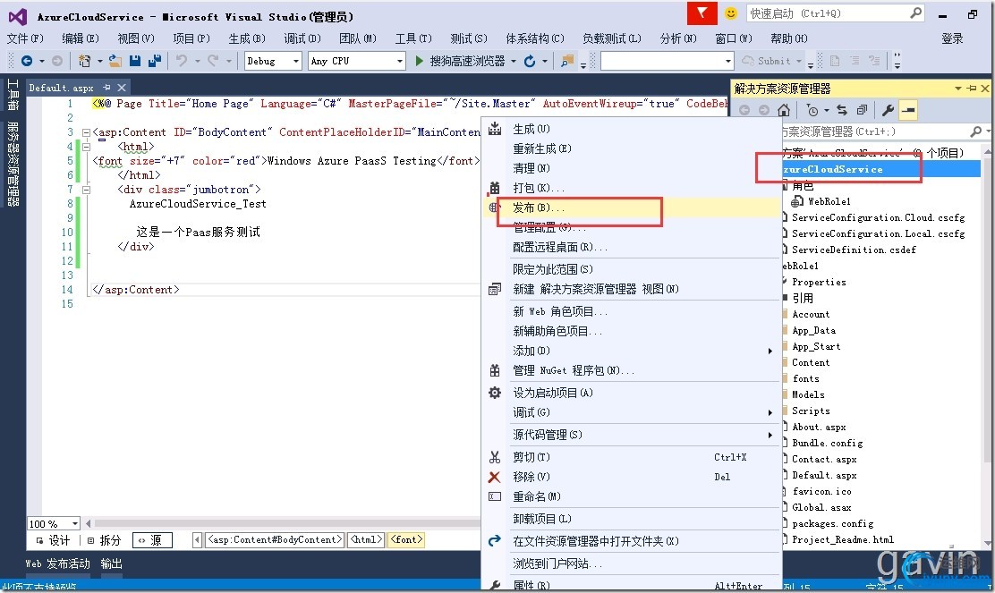Viewport: 995px width, 593px height.
Task: Select WebRole1 in Solution Explorer
Action: tap(829, 201)
